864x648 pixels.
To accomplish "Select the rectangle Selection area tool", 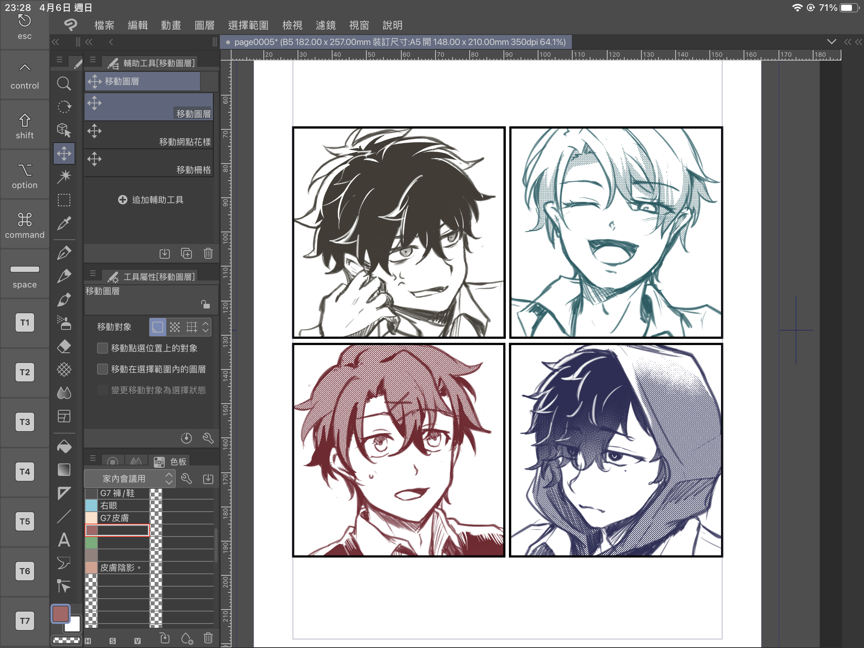I will (64, 200).
